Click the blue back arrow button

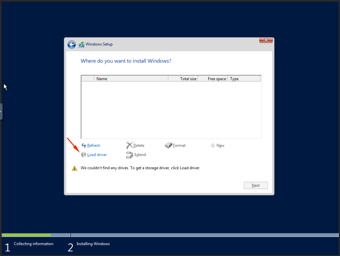pyautogui.click(x=71, y=44)
